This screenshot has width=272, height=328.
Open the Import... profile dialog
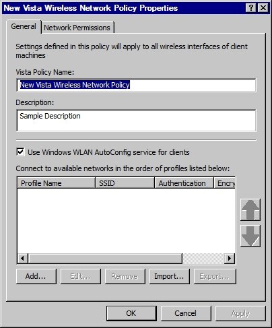point(170,276)
